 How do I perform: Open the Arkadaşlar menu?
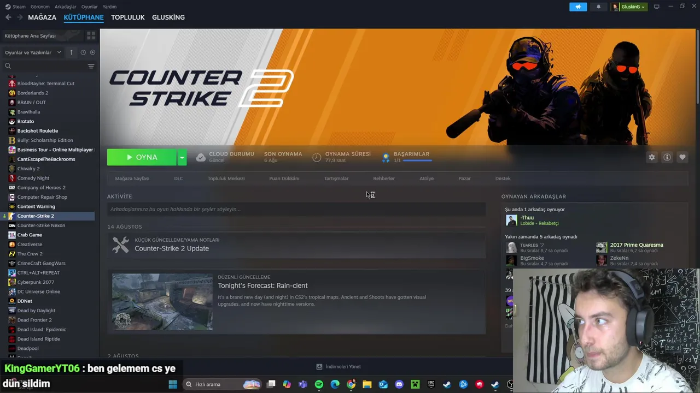pyautogui.click(x=66, y=7)
